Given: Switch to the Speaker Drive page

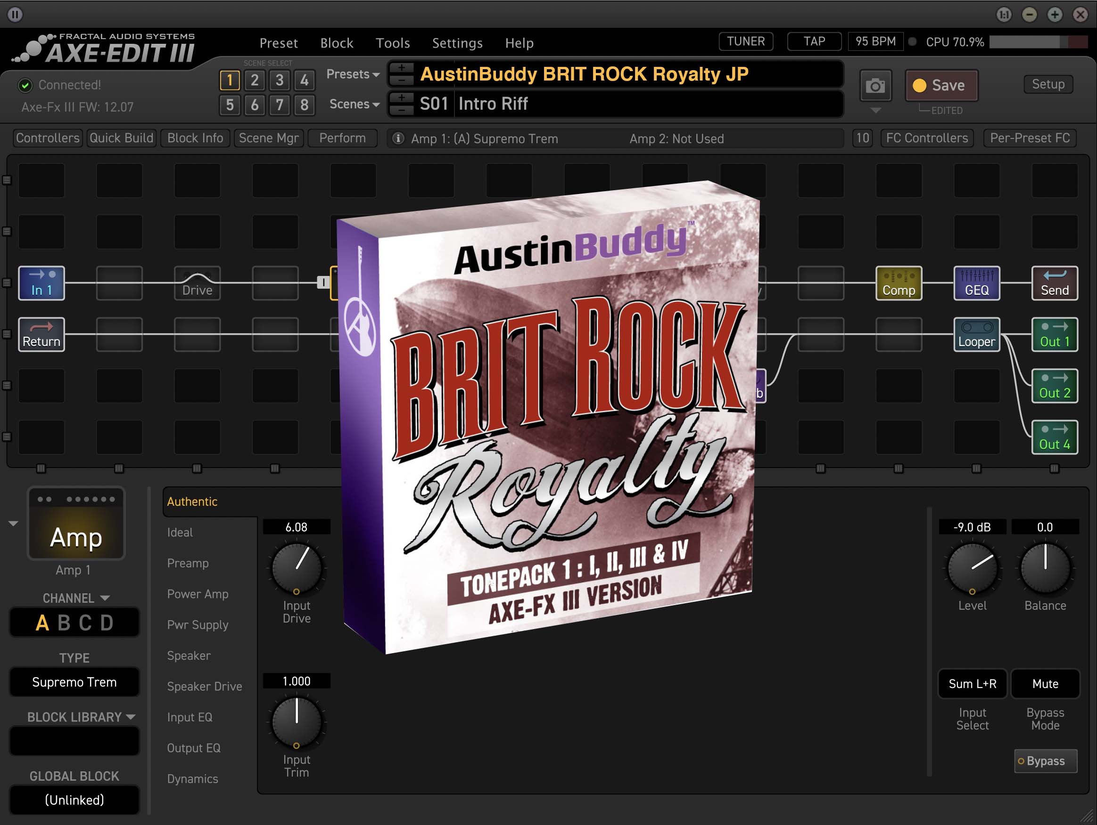Looking at the screenshot, I should pyautogui.click(x=204, y=687).
